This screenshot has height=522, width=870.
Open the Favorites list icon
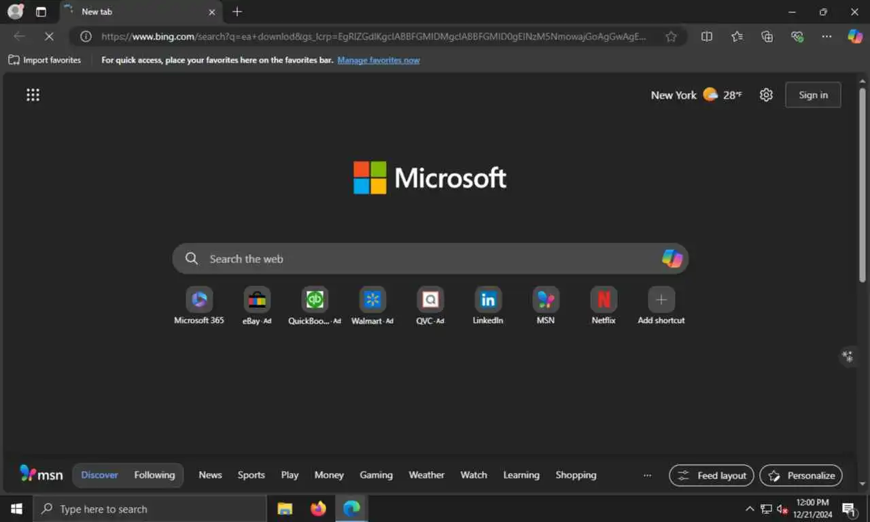737,37
